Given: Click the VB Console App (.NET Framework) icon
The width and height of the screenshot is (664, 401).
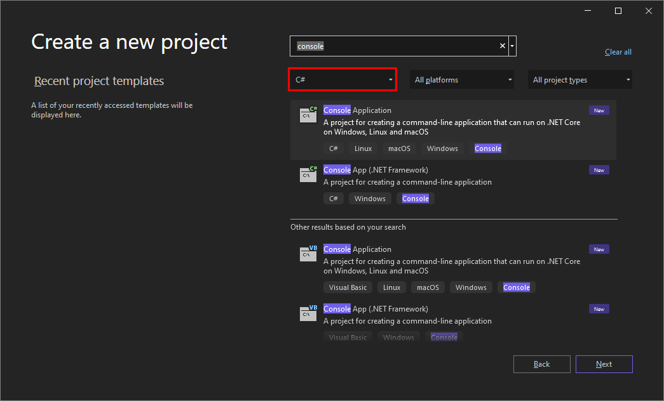Looking at the screenshot, I should (308, 313).
